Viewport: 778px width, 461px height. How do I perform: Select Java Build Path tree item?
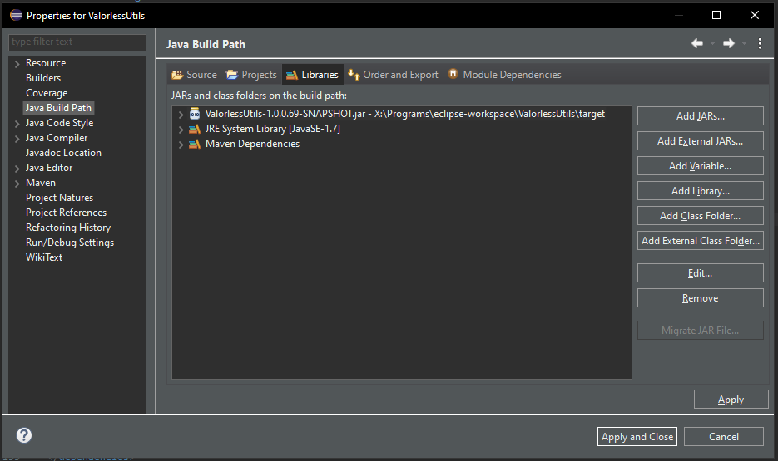(58, 108)
